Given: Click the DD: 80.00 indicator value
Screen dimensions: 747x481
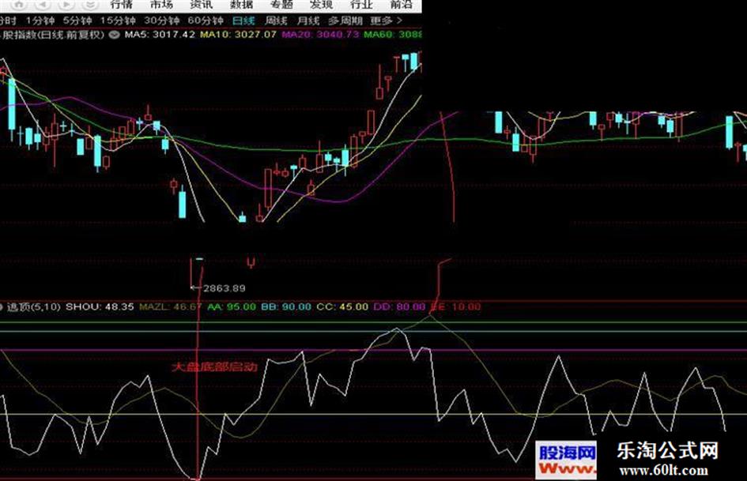Looking at the screenshot, I should 399,306.
